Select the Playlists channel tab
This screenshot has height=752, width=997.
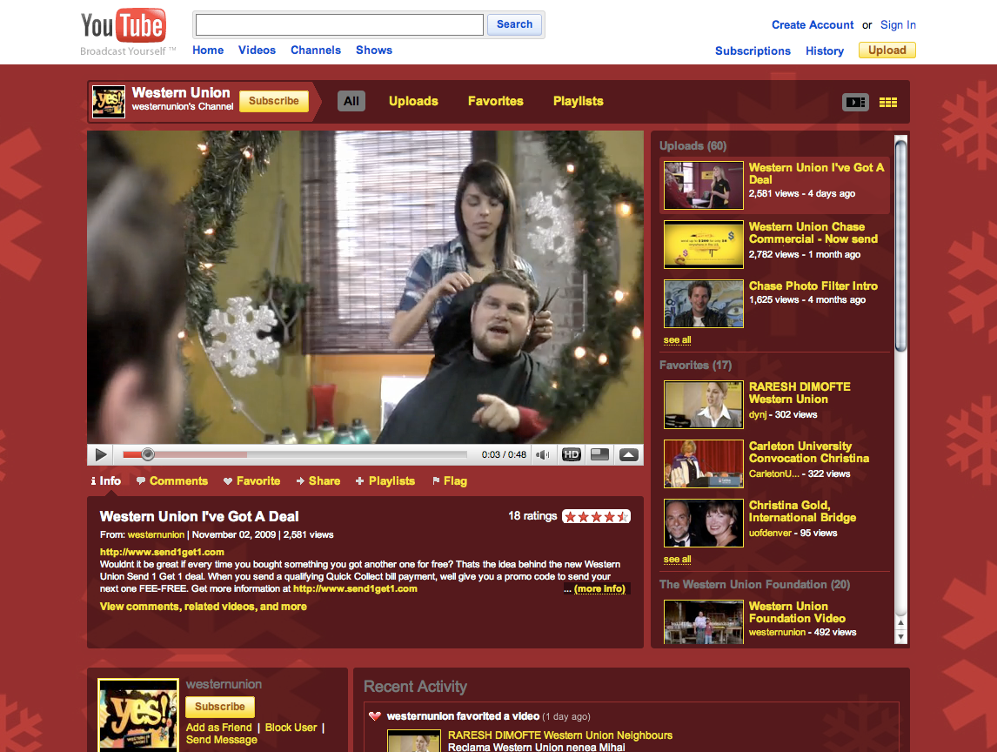[578, 101]
